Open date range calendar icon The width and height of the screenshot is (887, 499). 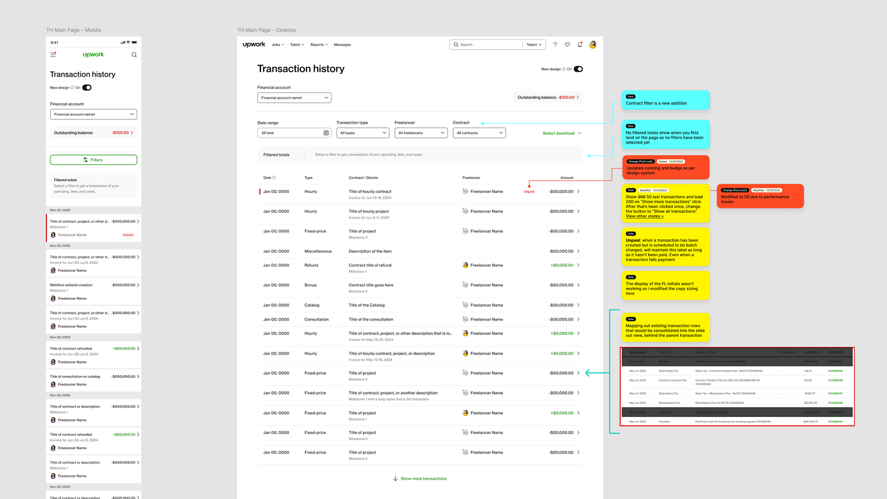[x=326, y=133]
